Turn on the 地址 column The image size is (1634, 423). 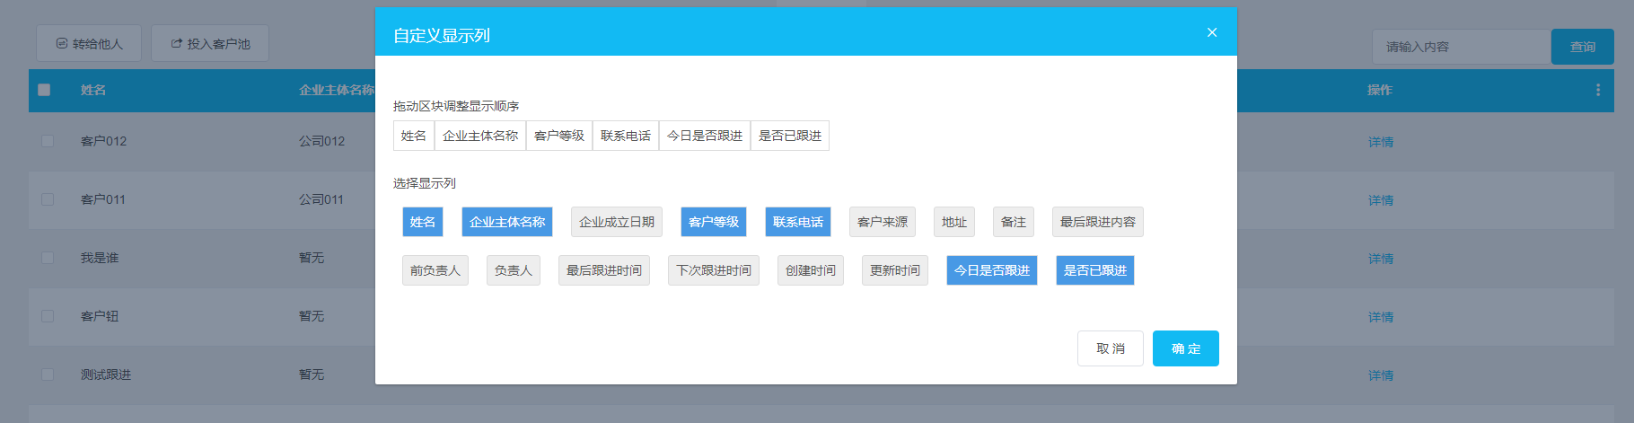(x=953, y=222)
